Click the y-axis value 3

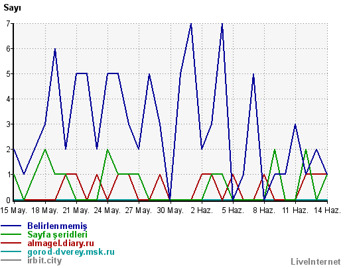pos(9,124)
